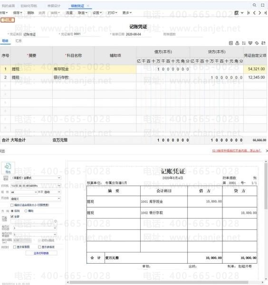Click the 提现 summary cell in row 1
The width and height of the screenshot is (268, 285).
tap(32, 69)
